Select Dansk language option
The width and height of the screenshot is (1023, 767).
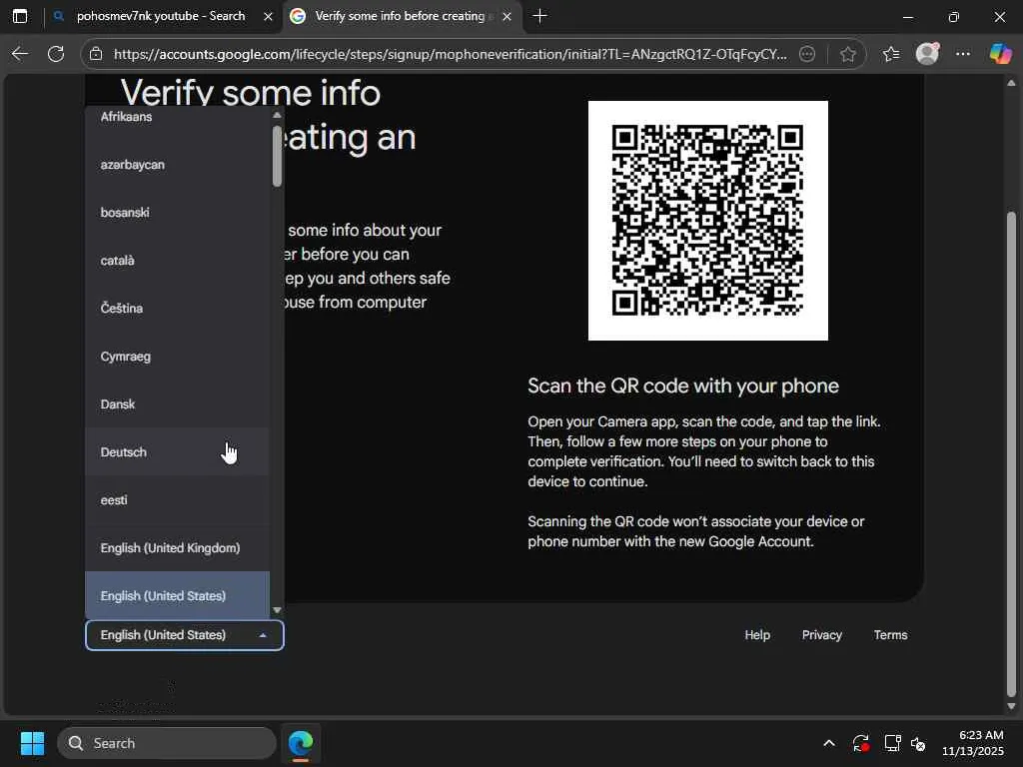point(177,404)
